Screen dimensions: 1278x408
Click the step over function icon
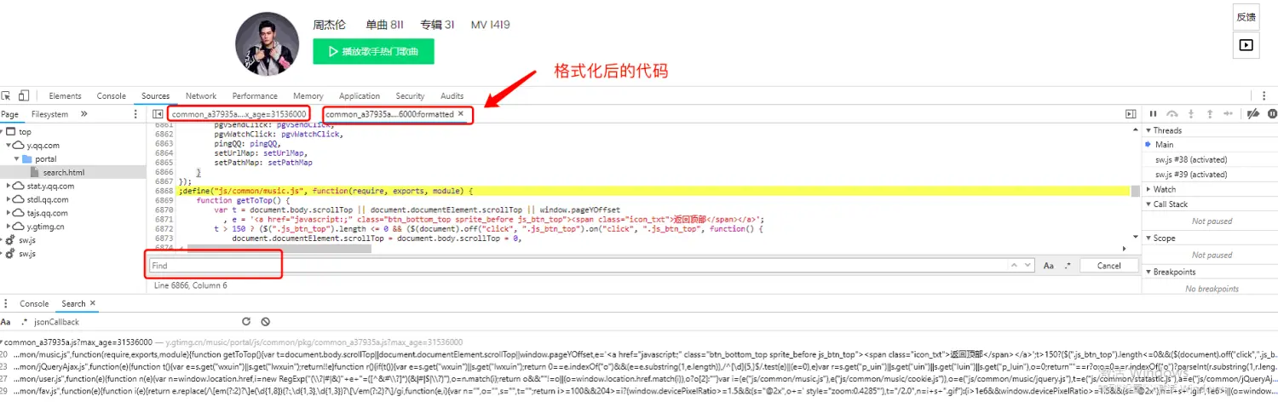coord(1172,113)
